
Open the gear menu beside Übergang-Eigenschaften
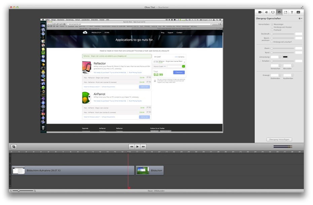tap(300, 19)
